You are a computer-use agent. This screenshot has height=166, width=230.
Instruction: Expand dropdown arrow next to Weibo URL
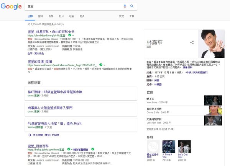pos(104,65)
